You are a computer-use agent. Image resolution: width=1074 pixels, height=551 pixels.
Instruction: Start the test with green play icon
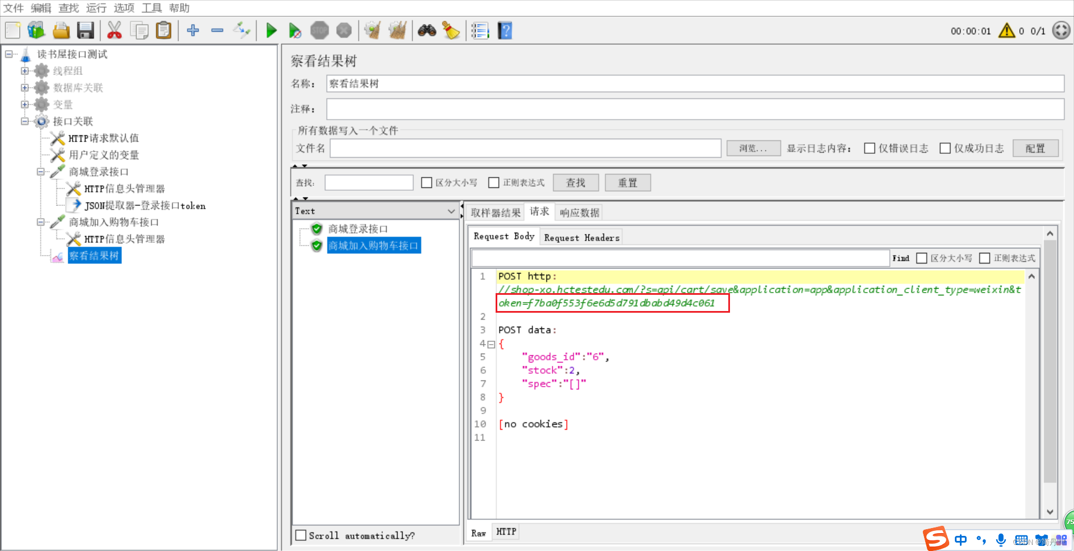(271, 30)
